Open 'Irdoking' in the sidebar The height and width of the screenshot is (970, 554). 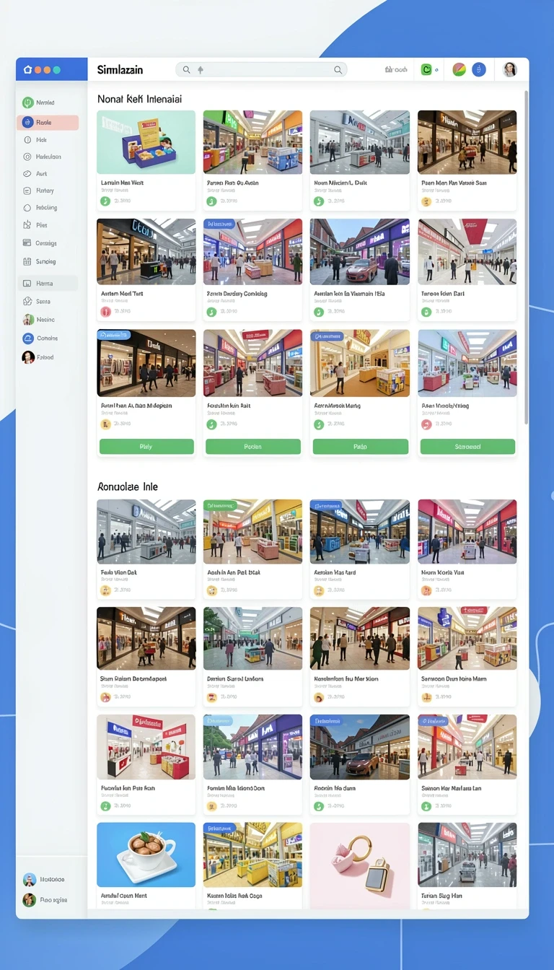[x=48, y=208]
